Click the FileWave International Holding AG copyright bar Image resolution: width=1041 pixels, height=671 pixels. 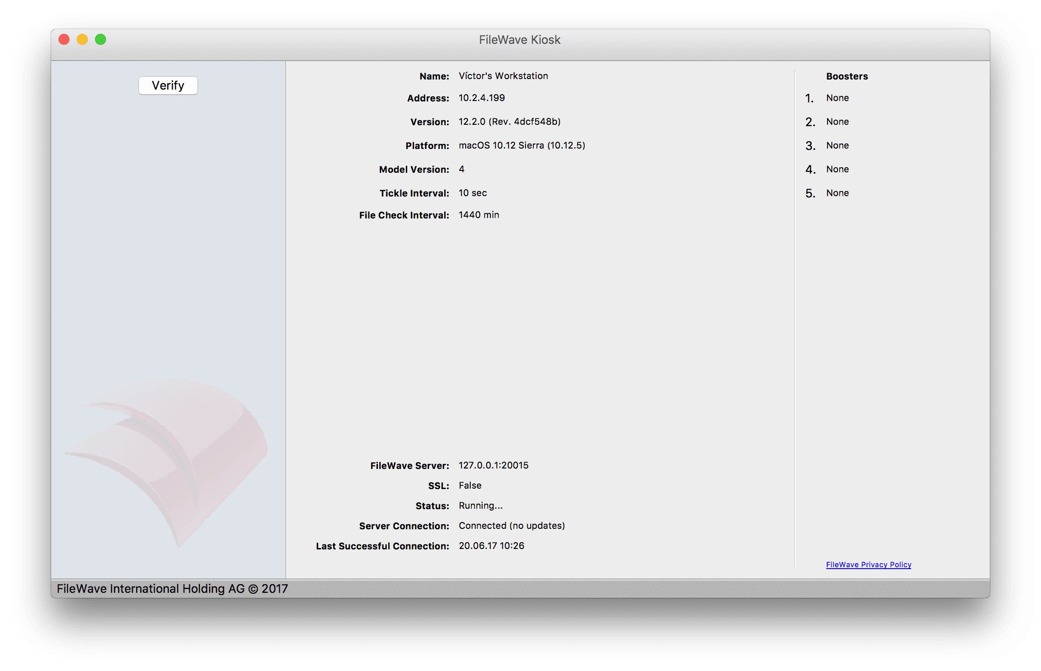[172, 589]
